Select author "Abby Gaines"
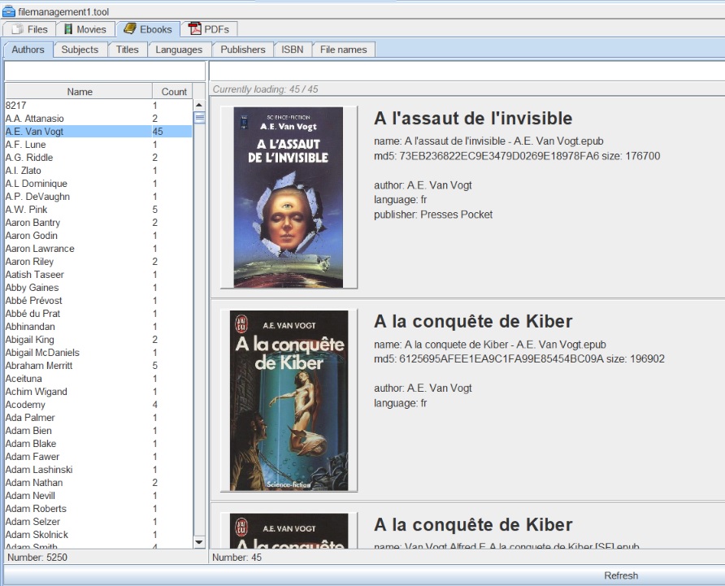This screenshot has height=586, width=725. [98, 287]
